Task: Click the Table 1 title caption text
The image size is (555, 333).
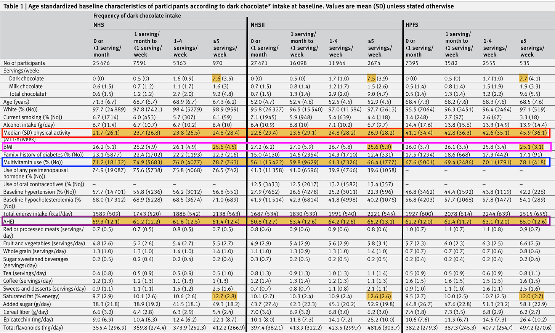Action: [x=229, y=6]
